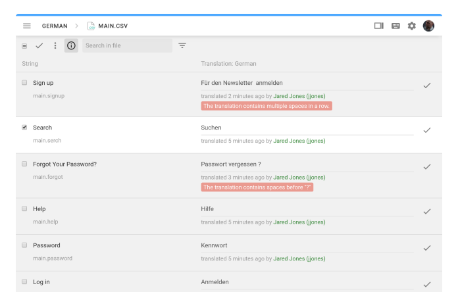The width and height of the screenshot is (458, 292).
Task: Open the settings gear
Action: coord(412,26)
